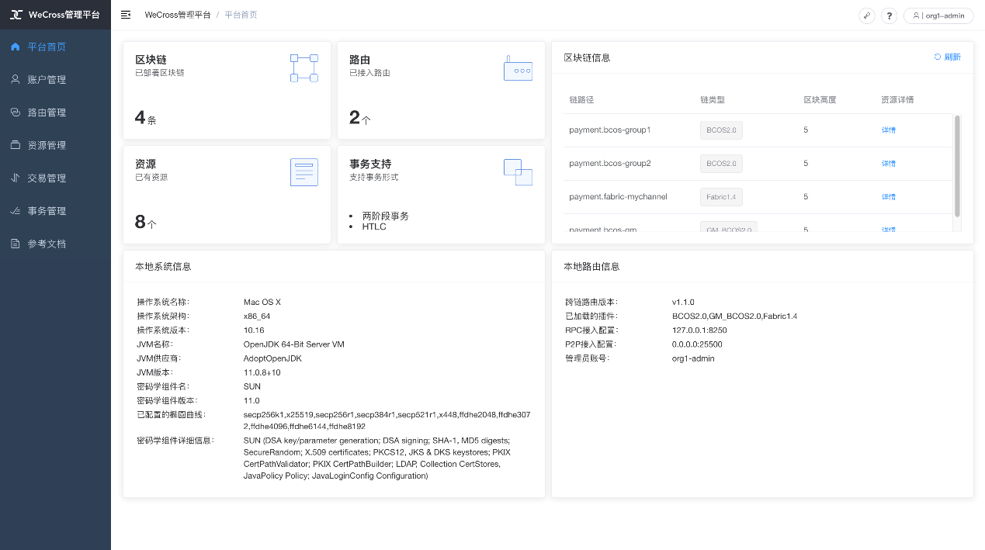Screen dimensions: 985x550
Task: Click the arrows icon beside 交易管理
Action: (x=16, y=178)
